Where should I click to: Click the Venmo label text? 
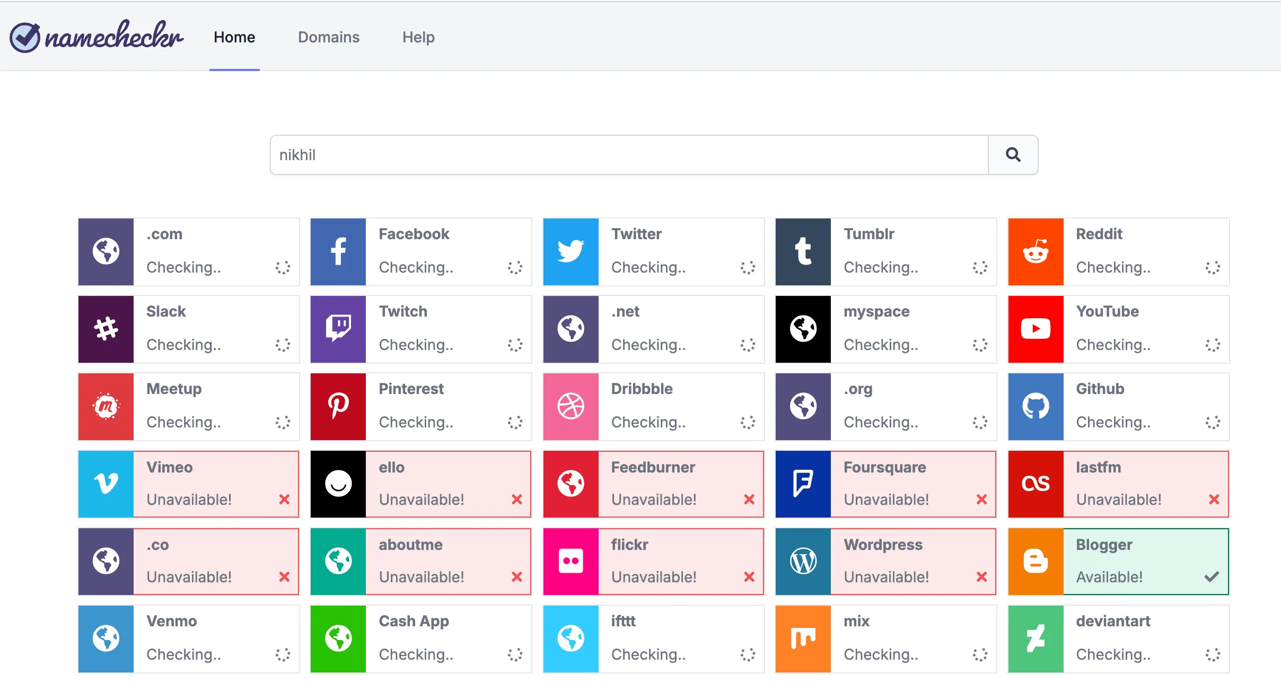tap(172, 621)
